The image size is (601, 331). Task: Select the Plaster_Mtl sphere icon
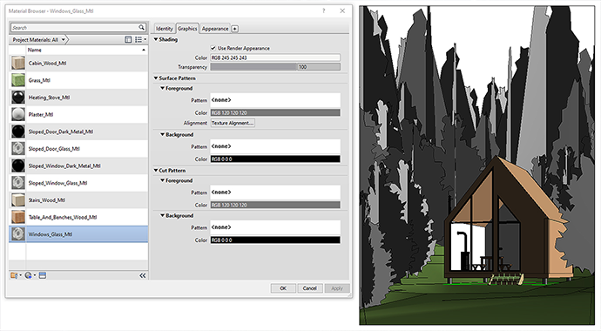point(18,114)
